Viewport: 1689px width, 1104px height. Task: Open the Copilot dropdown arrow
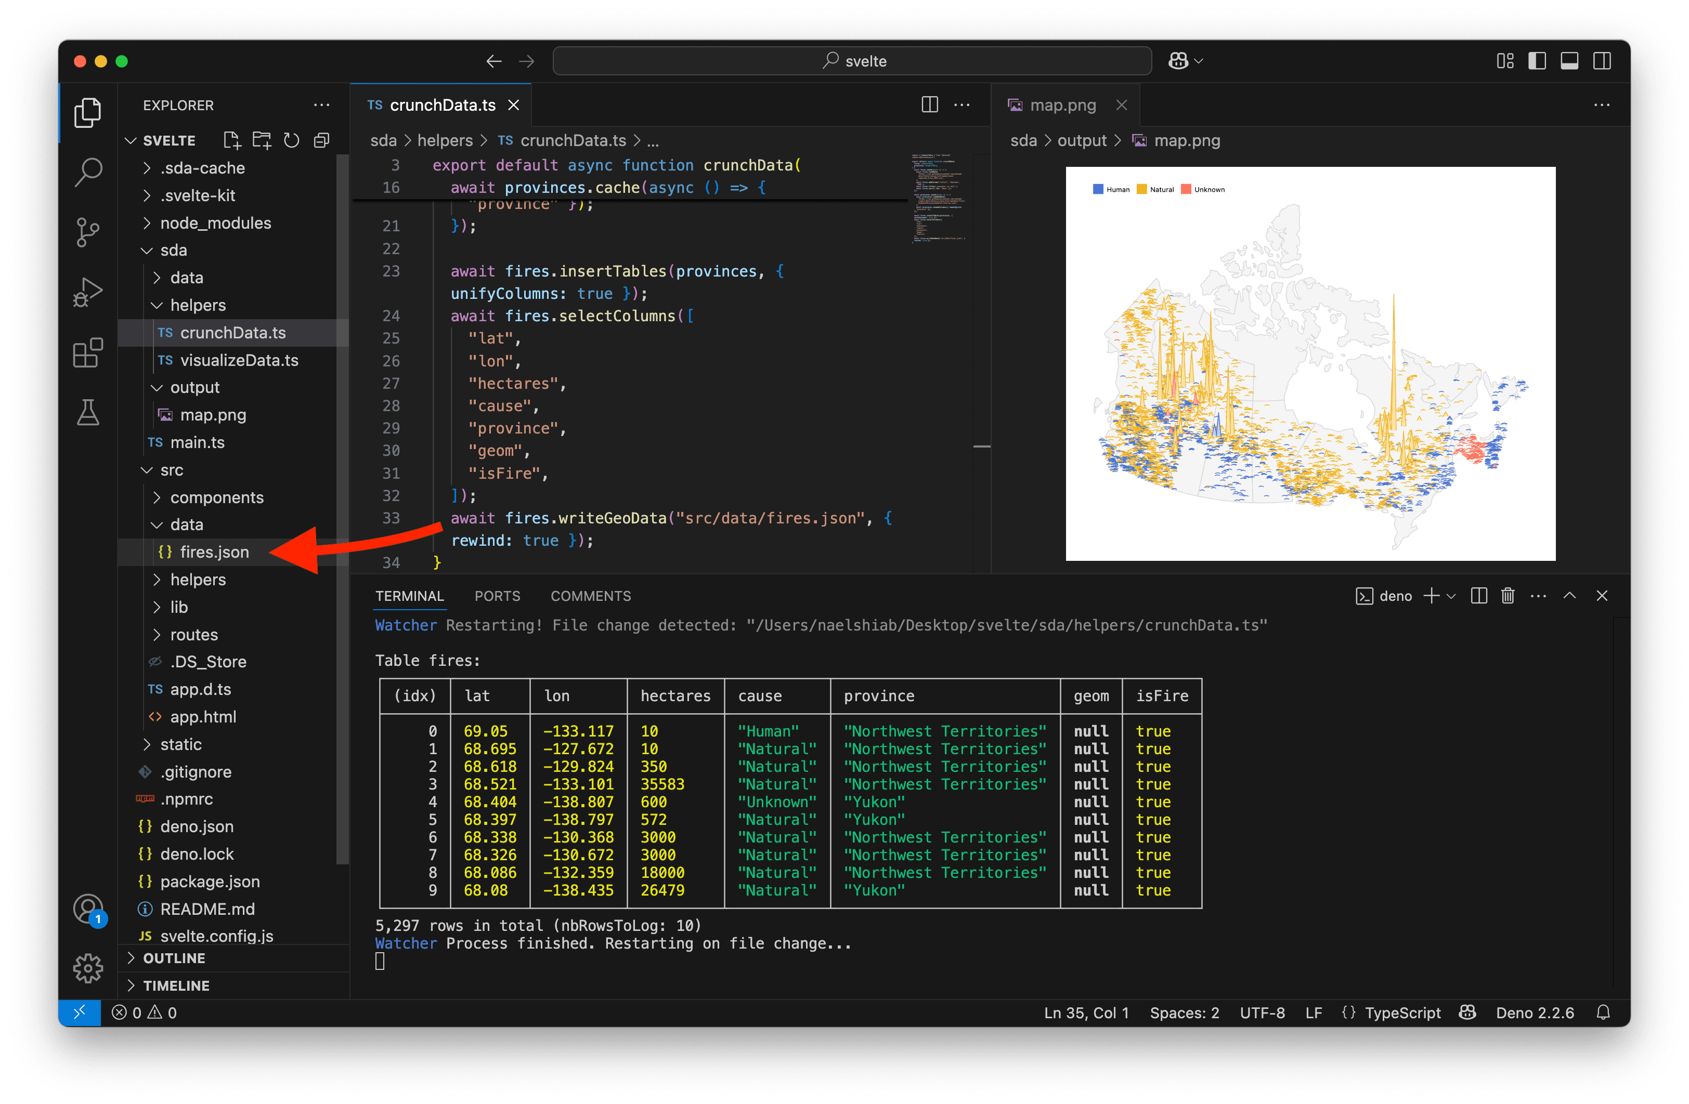1199,61
